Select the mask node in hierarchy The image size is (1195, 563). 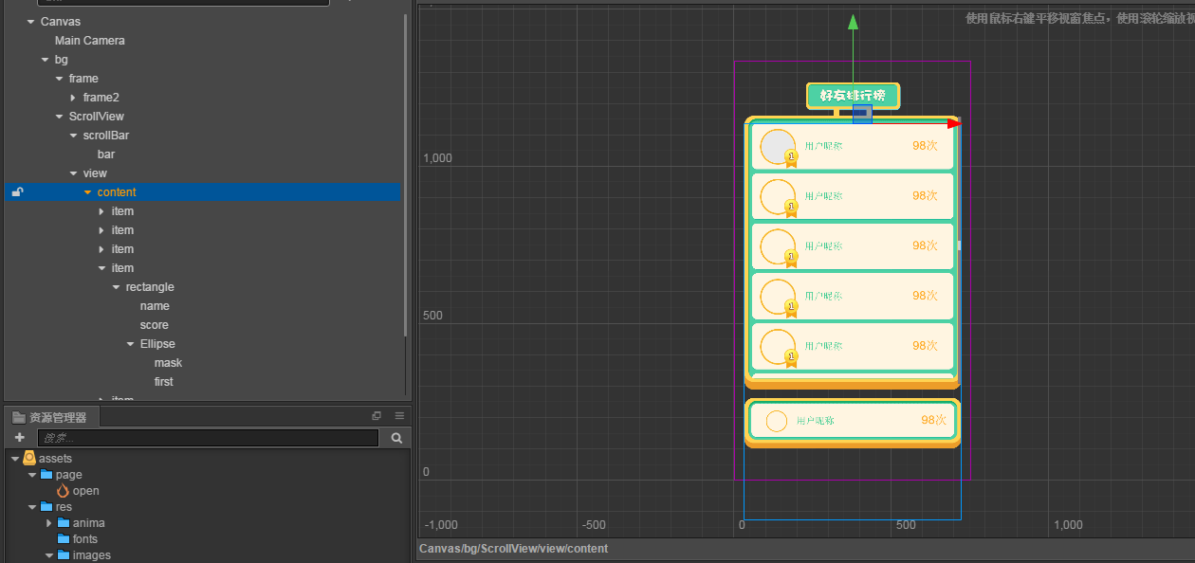pyautogui.click(x=168, y=363)
